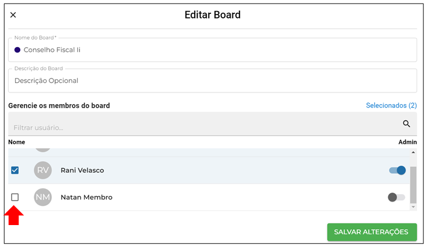Click the member list scroll up arrow
Screen dimensions: 427x246
[x=413, y=152]
